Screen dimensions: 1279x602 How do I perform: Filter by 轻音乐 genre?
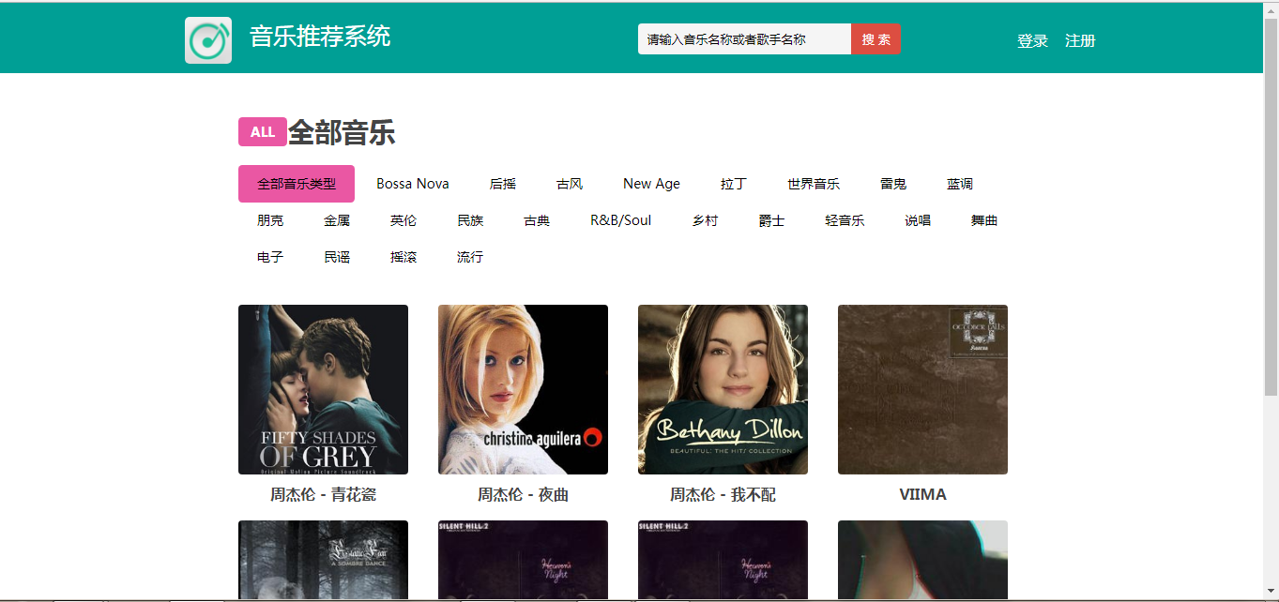click(x=845, y=220)
